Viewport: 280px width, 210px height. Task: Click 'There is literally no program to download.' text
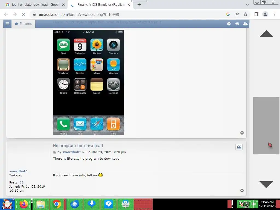tap(87, 159)
